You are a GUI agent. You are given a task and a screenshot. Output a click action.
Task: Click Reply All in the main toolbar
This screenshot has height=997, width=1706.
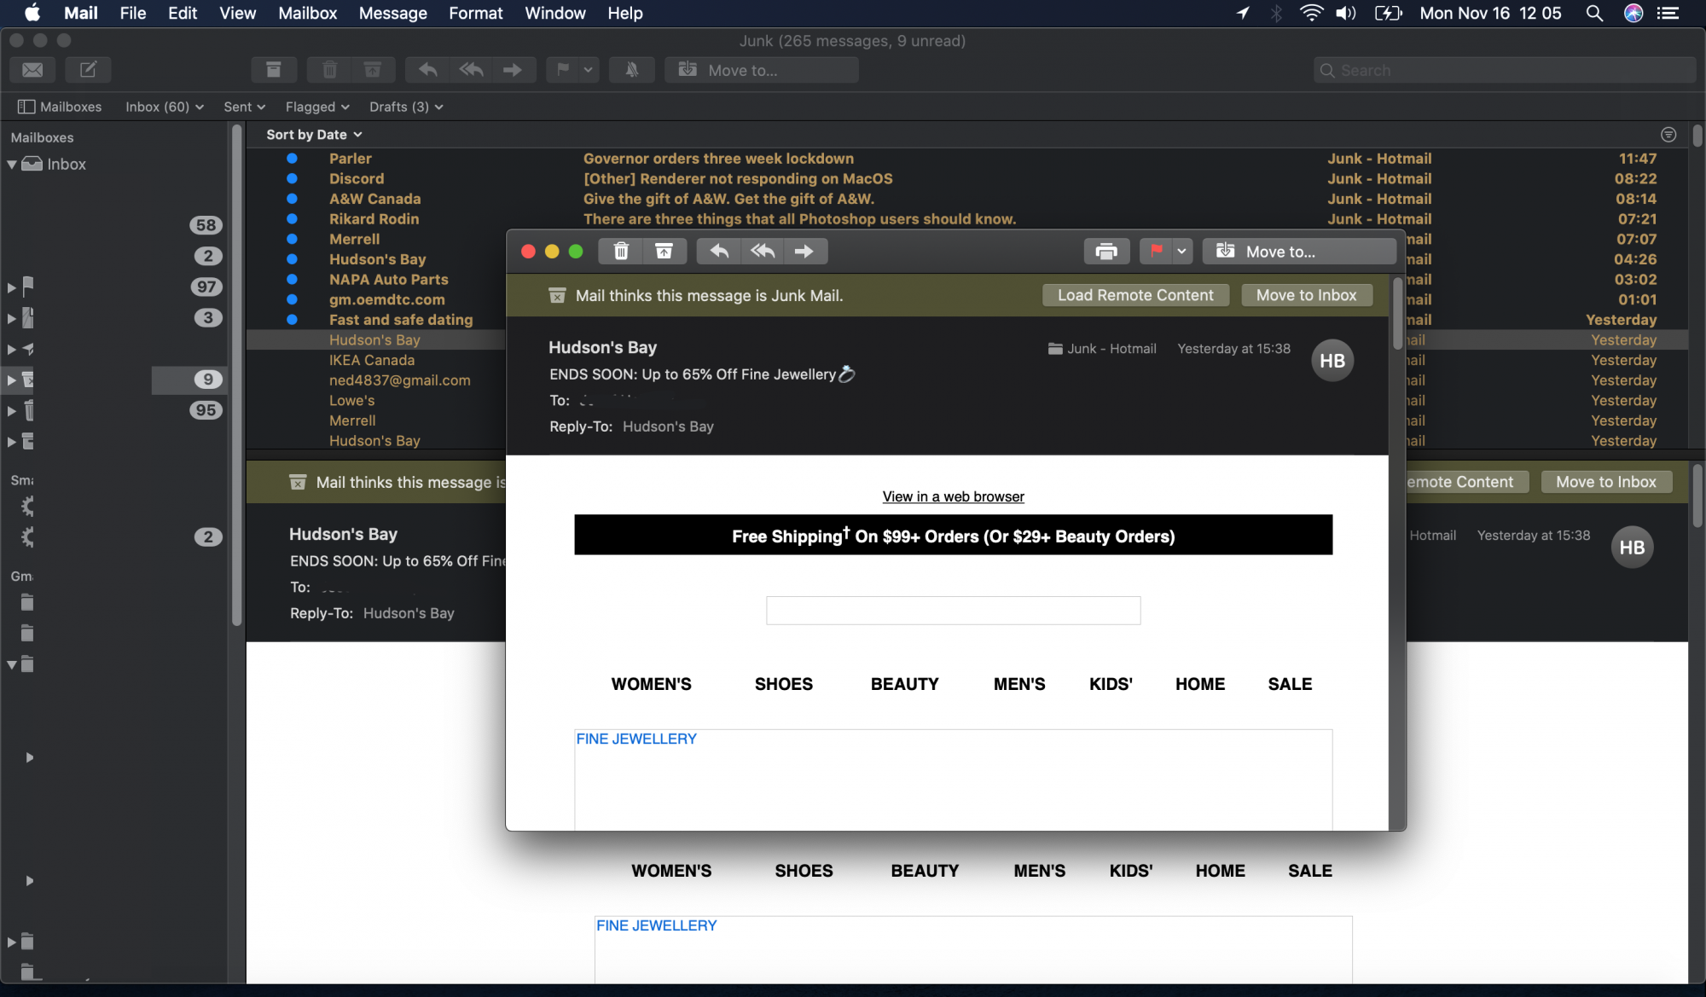(471, 70)
